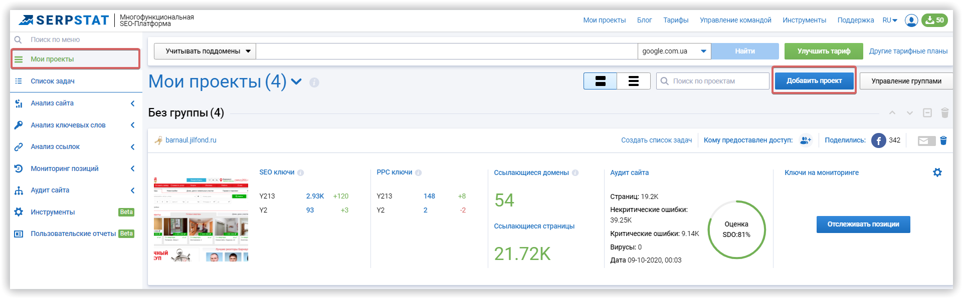Screen dimensions: 963x299
Task: Open the barnaul.jilfond.ru site thumbnail
Action: tap(201, 219)
